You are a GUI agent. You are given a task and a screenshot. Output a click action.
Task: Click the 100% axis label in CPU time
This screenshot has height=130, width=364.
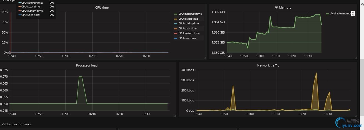pyautogui.click(x=4, y=12)
